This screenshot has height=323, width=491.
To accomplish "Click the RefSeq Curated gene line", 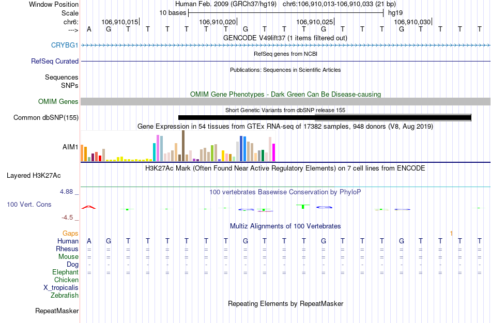I will point(285,61).
